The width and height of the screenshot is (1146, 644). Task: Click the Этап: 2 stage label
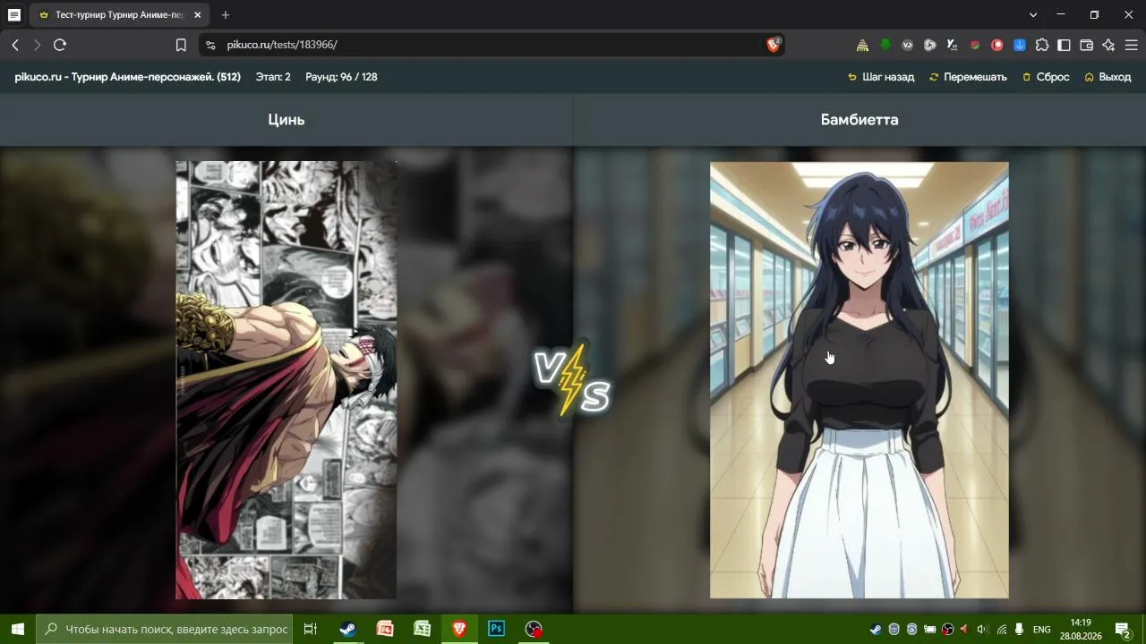[273, 77]
